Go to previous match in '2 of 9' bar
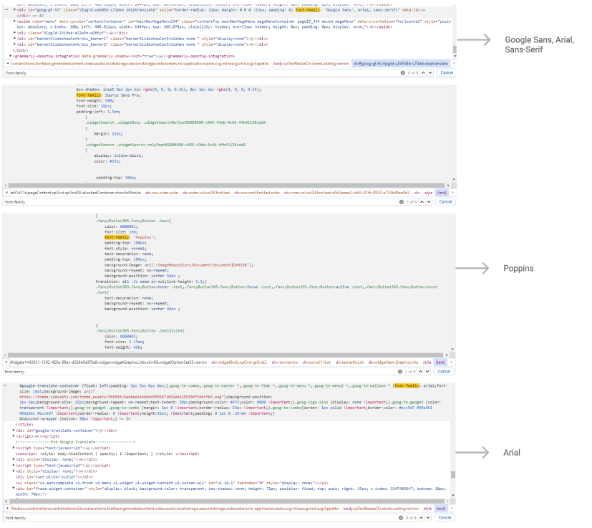The image size is (592, 528). 421,371
